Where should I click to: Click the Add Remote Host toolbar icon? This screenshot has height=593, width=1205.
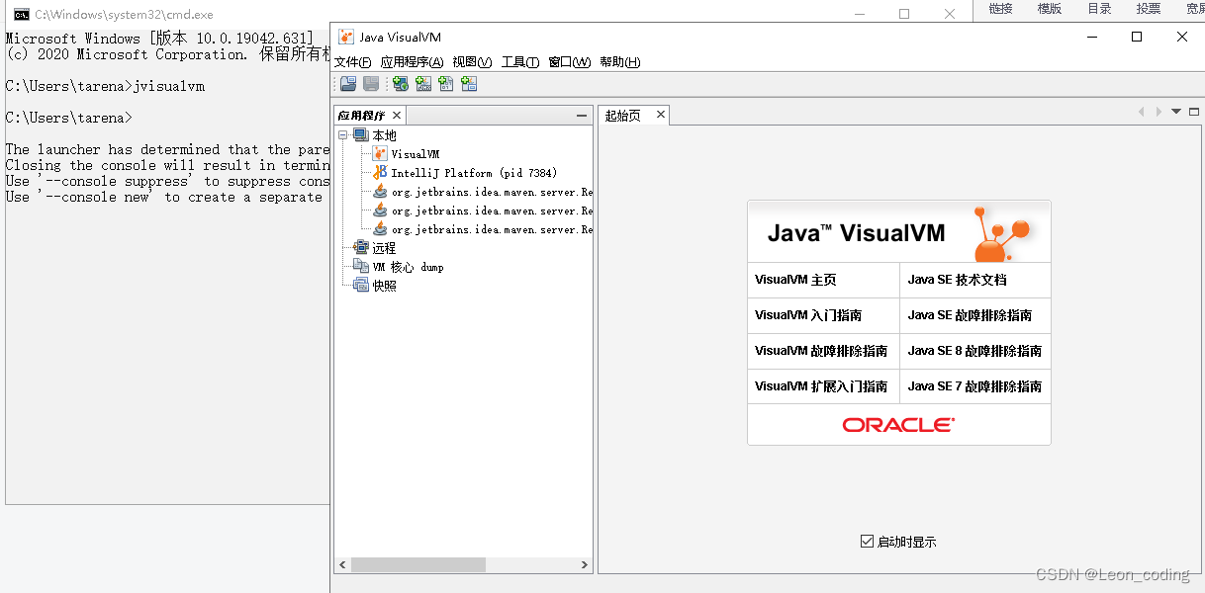400,84
